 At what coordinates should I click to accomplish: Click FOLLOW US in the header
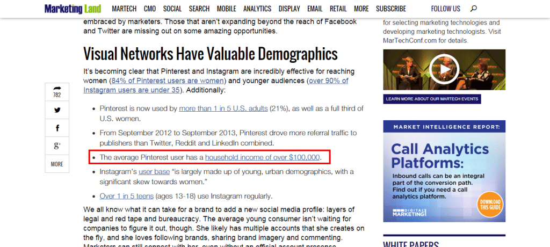click(x=445, y=9)
